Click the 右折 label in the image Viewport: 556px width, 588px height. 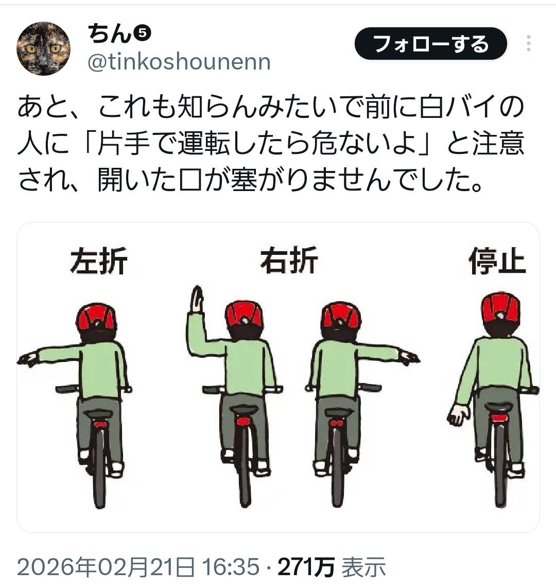pos(289,260)
